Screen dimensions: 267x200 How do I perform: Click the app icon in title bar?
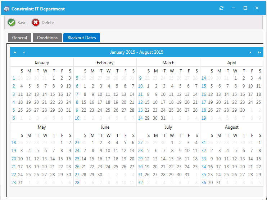click(6, 9)
